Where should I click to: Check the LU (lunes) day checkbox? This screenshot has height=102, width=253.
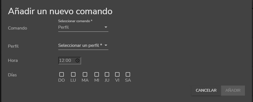[x=73, y=74]
